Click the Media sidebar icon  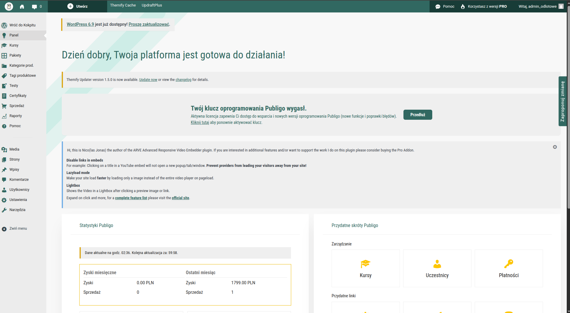(4, 150)
